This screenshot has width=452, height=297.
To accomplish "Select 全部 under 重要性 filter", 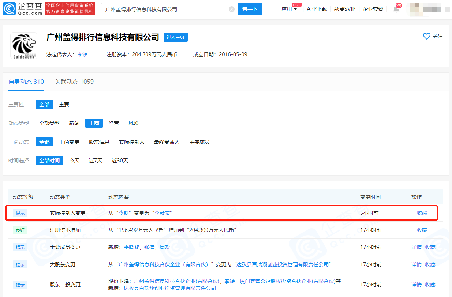I will pos(44,105).
